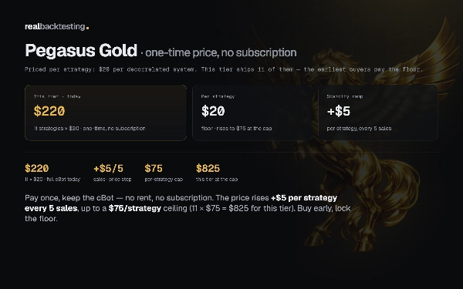Click the bold +$5 per strategy text
Screen dimensions: 463x289
[x=304, y=198]
